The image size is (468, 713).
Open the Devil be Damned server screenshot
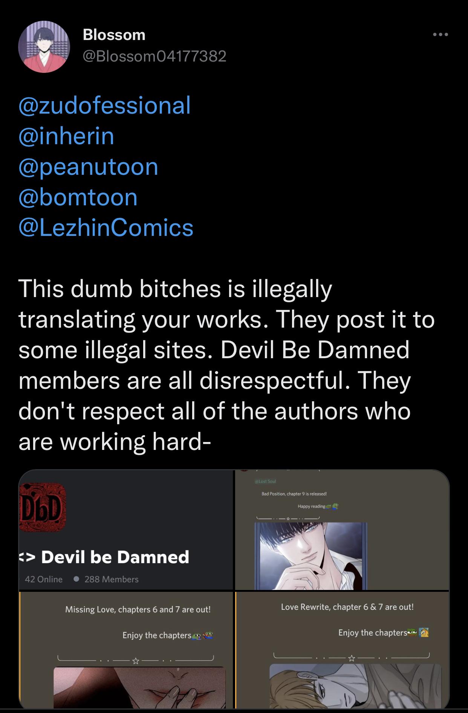125,529
